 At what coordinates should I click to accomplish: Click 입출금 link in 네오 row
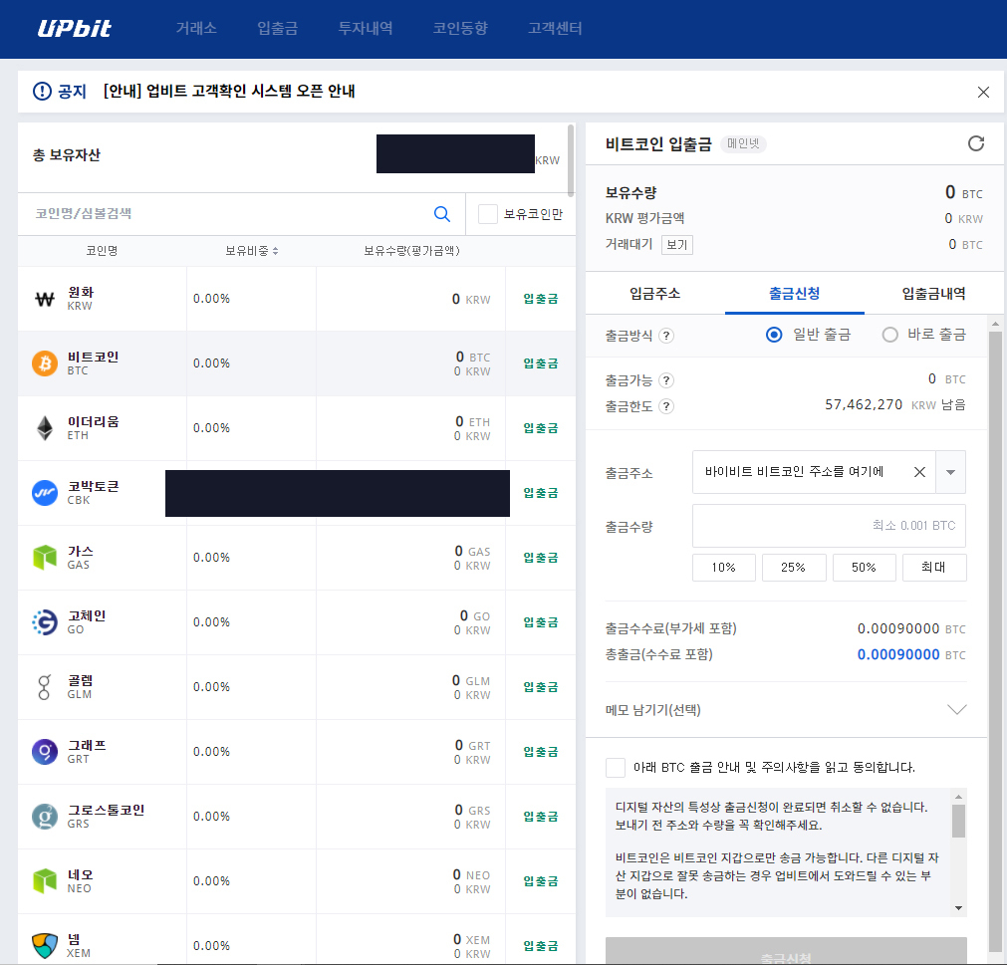pos(540,881)
